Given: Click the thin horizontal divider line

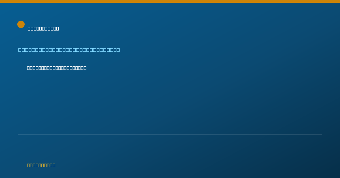Looking at the screenshot, I should (x=170, y=134).
